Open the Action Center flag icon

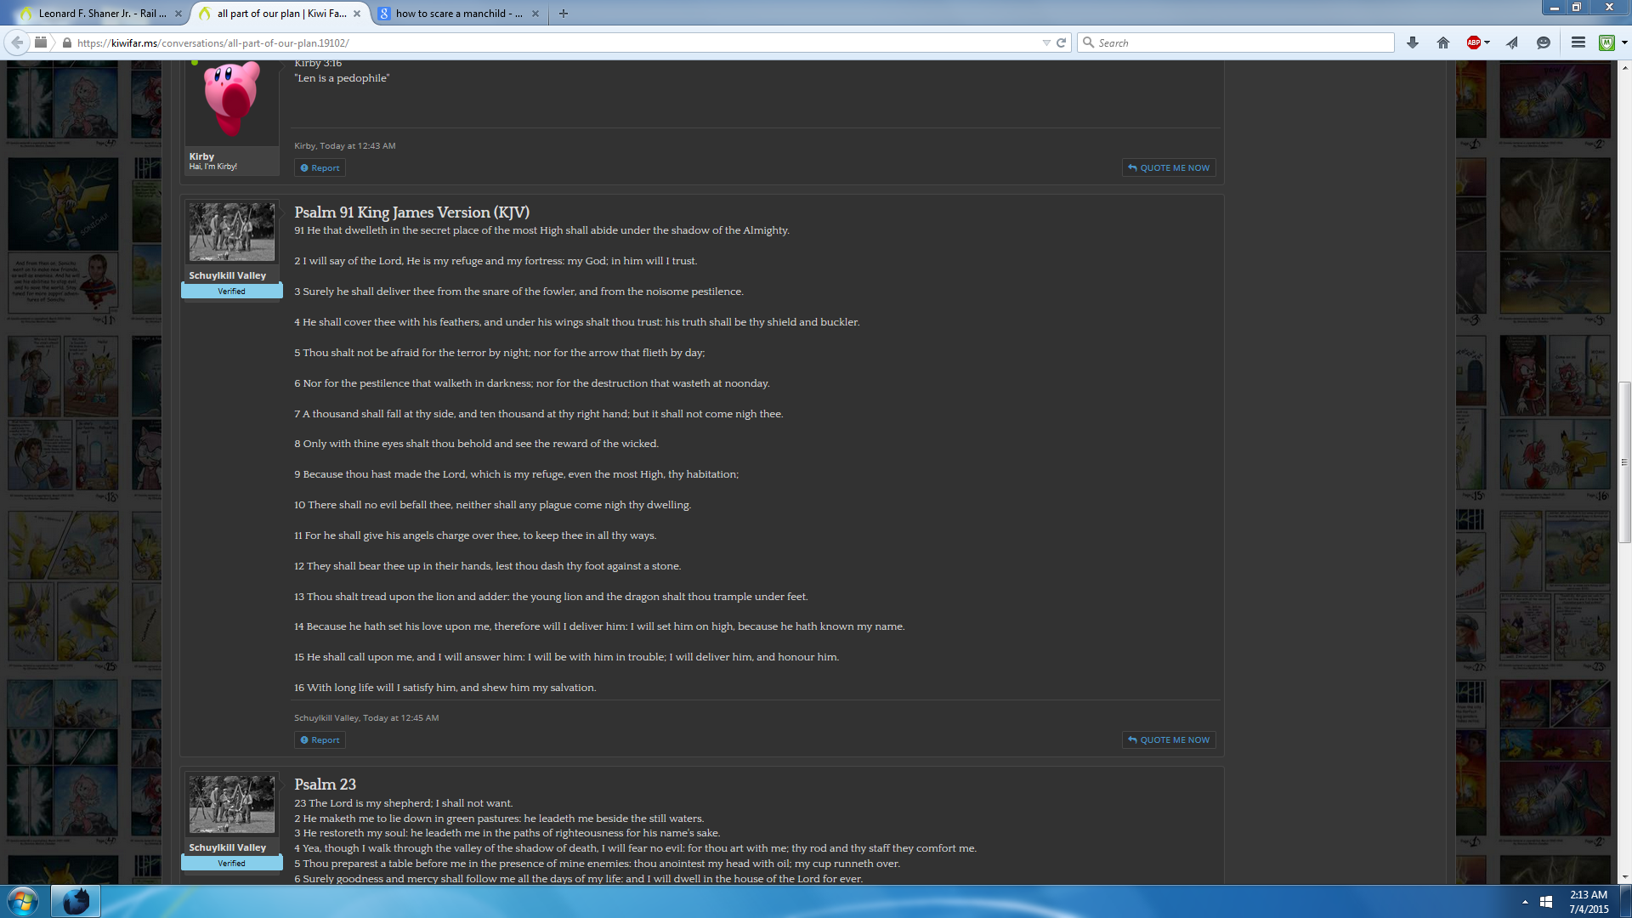click(1546, 902)
